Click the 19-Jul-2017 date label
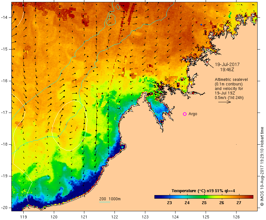The image size is (266, 220). (227, 64)
